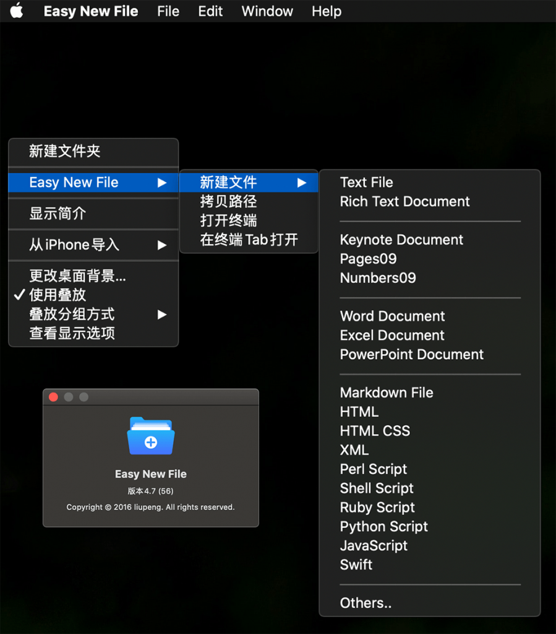
Task: Click the Copyright 2016 liupeng text
Action: (x=151, y=507)
